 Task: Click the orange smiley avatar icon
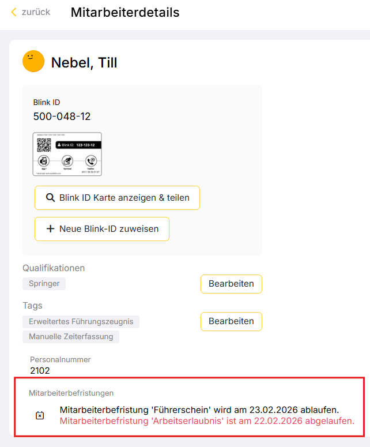[33, 62]
